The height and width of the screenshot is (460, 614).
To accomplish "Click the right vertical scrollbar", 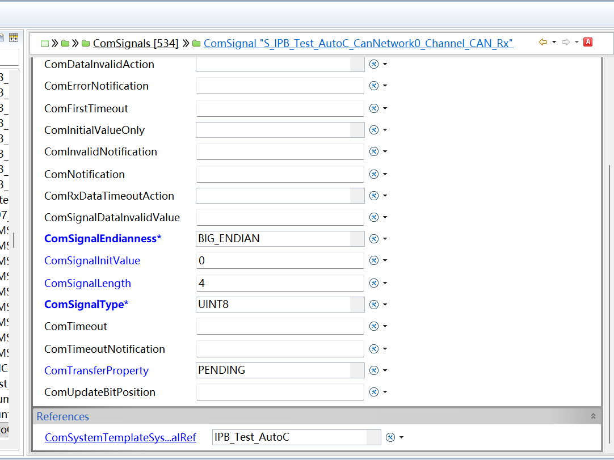I will (x=609, y=305).
